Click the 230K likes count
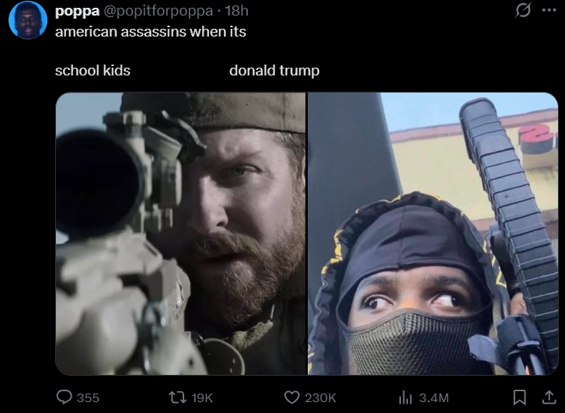The image size is (565, 413). (x=320, y=398)
